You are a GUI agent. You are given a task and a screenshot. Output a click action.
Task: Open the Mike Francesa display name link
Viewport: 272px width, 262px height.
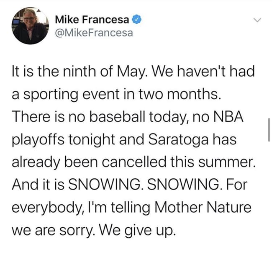(92, 19)
